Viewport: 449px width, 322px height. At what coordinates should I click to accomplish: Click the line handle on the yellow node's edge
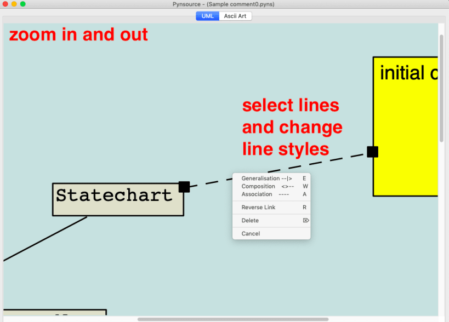pyautogui.click(x=372, y=151)
